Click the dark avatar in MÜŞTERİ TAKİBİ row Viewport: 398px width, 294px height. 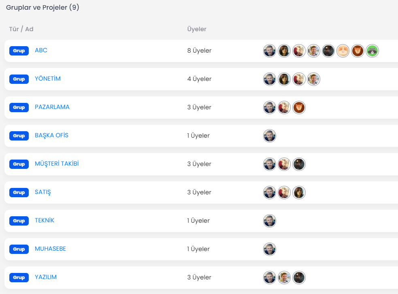click(299, 164)
